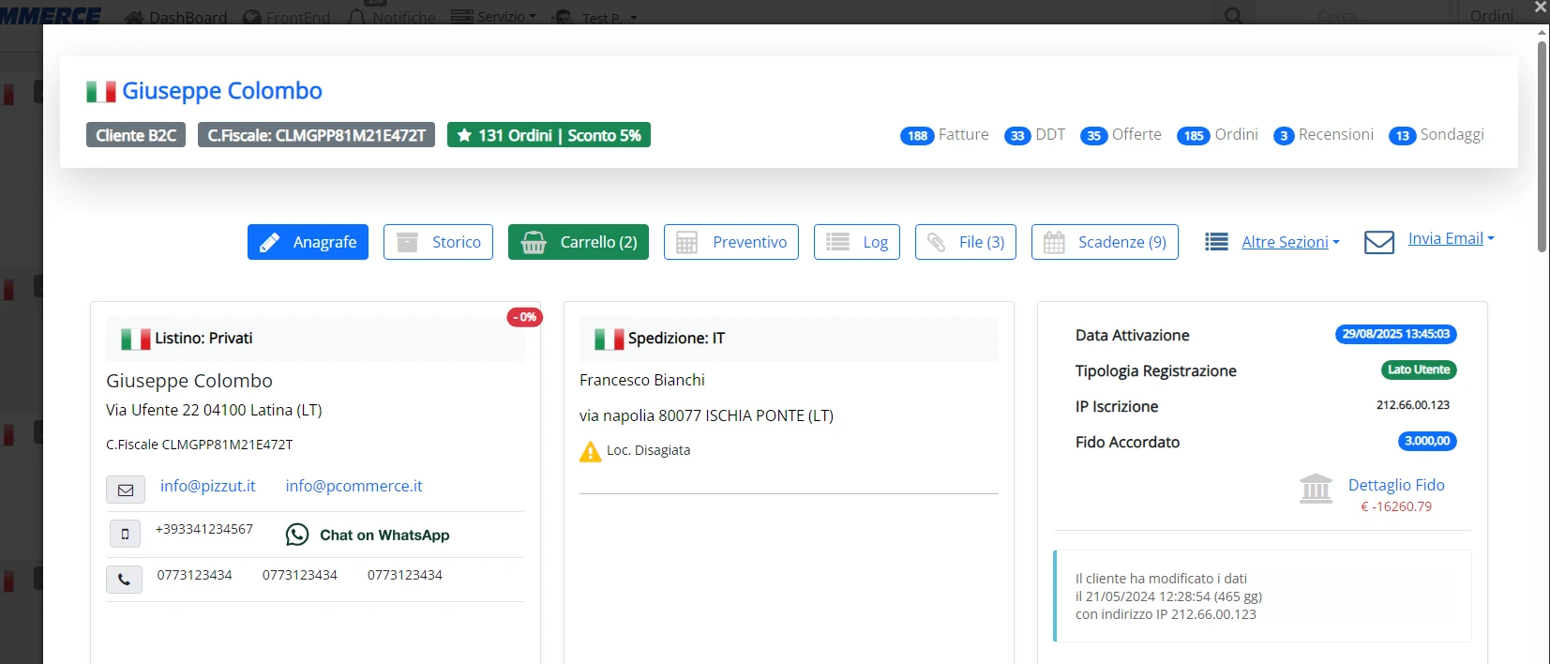The width and height of the screenshot is (1550, 664).
Task: Click the WhatsApp logo icon
Action: click(x=297, y=535)
